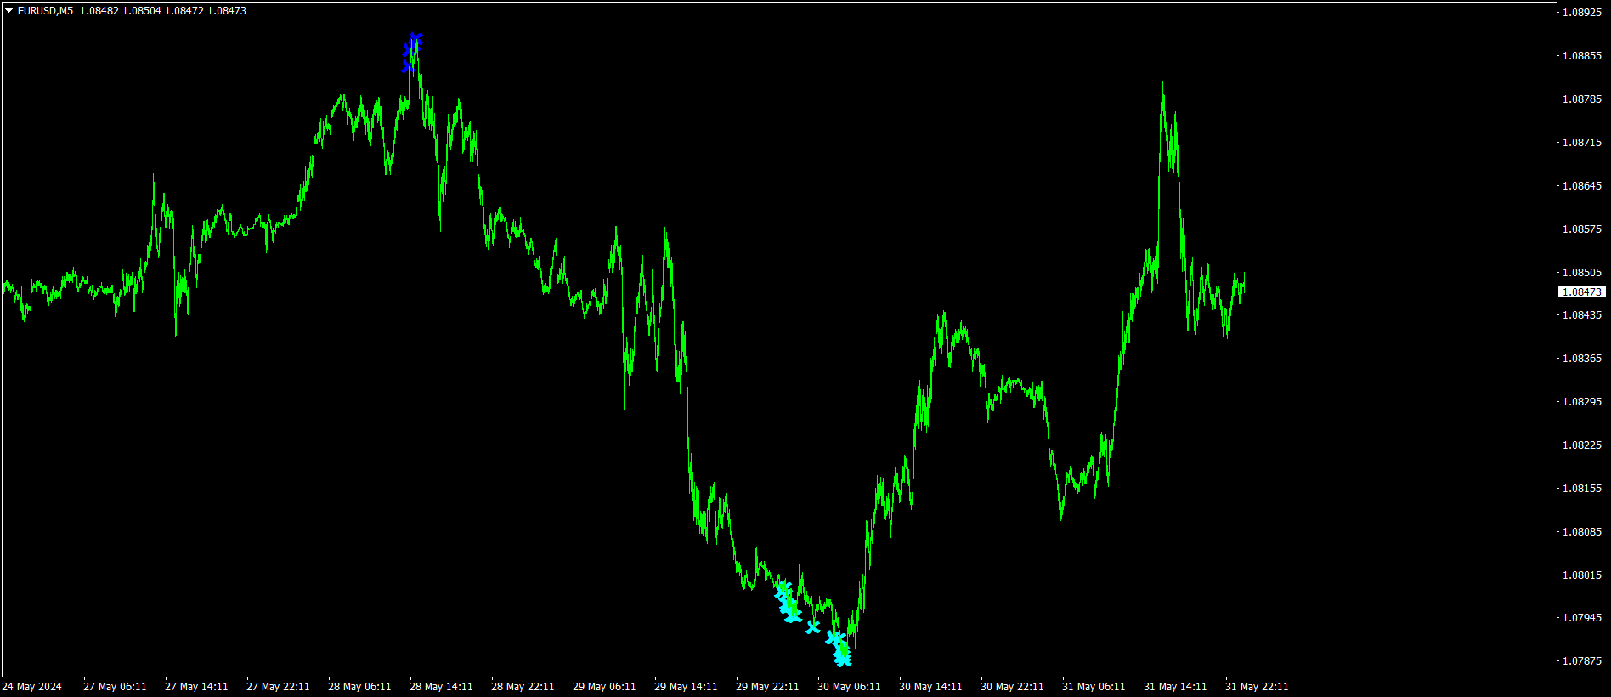Click the 29 May 06:11 time label
The height and width of the screenshot is (697, 1611).
(604, 687)
